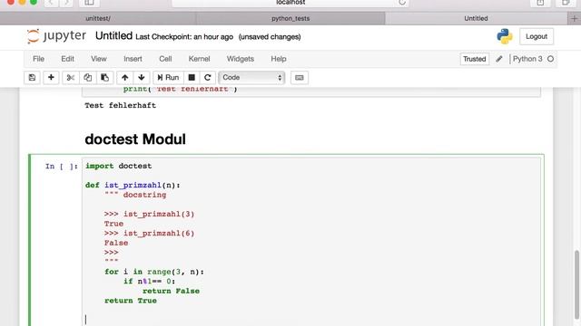The image size is (581, 326).
Task: Interrupt the kernel with the stop icon
Action: 192,78
